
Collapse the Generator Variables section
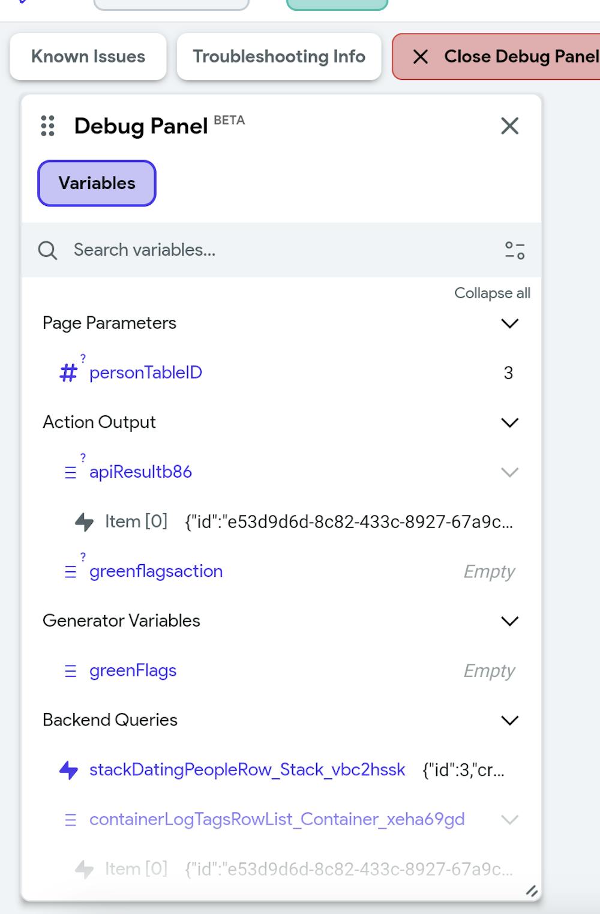pos(509,621)
